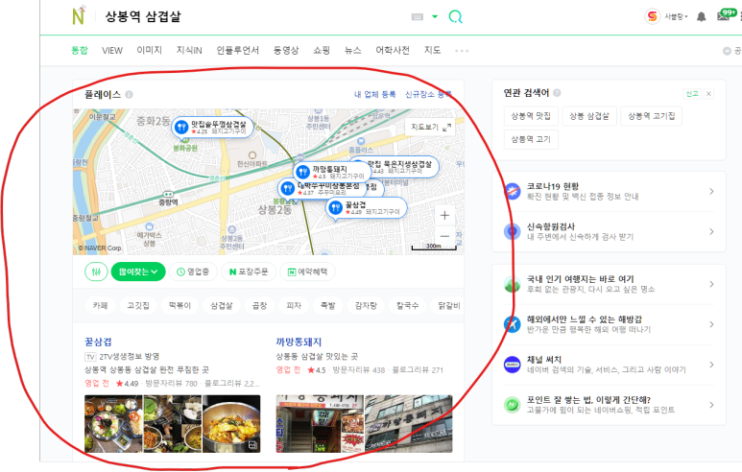Viewport: 742px width, 472px height.
Task: Select the 대박쭈꾸미 map marker
Action: coord(321,189)
